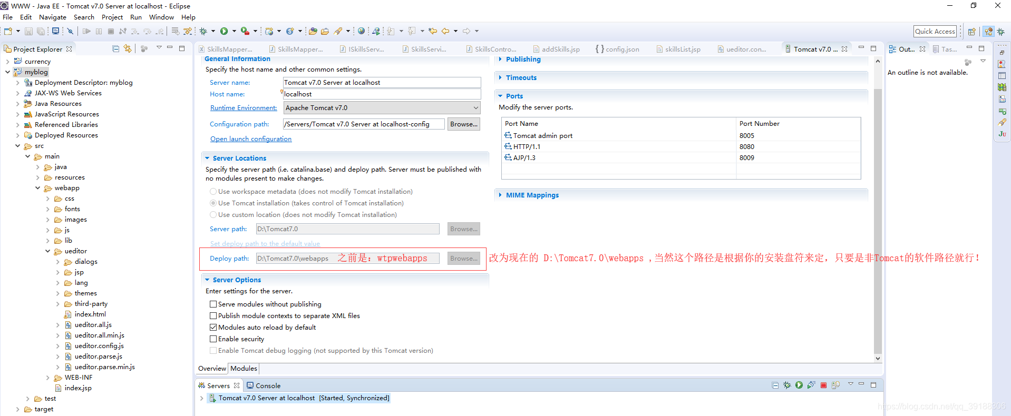This screenshot has width=1011, height=416.
Task: Click the Save toolbar icon
Action: click(x=29, y=31)
